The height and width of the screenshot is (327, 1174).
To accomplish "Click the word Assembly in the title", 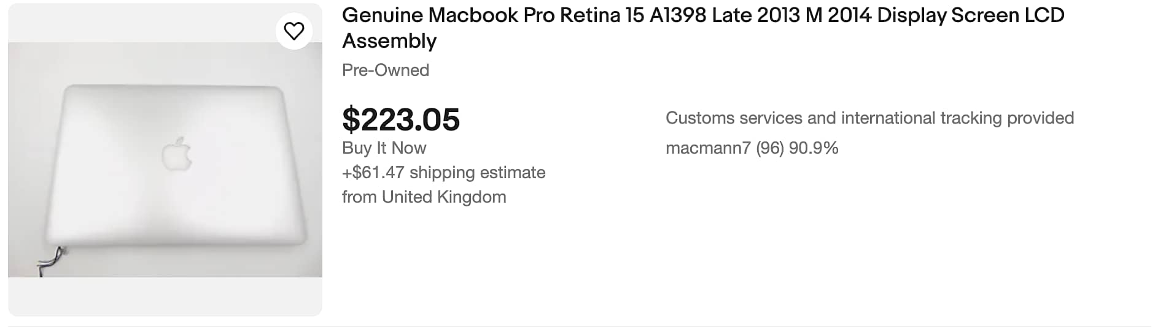I will point(389,41).
